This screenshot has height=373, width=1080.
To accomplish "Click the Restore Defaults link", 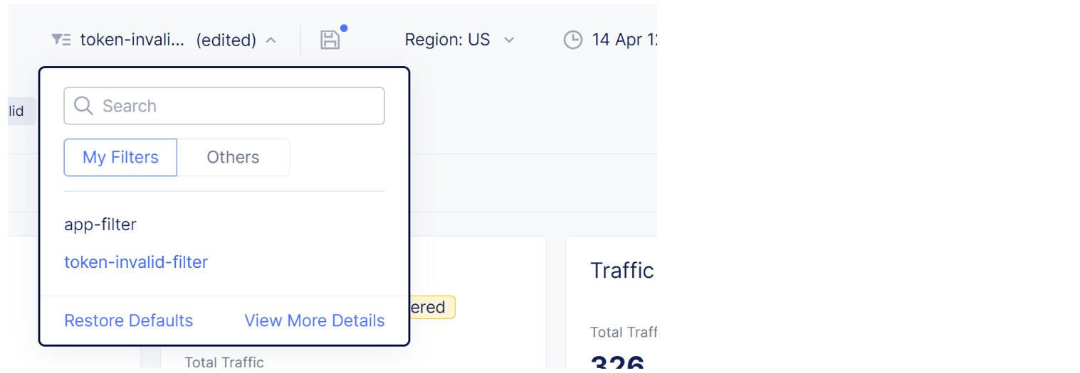I will (x=128, y=320).
